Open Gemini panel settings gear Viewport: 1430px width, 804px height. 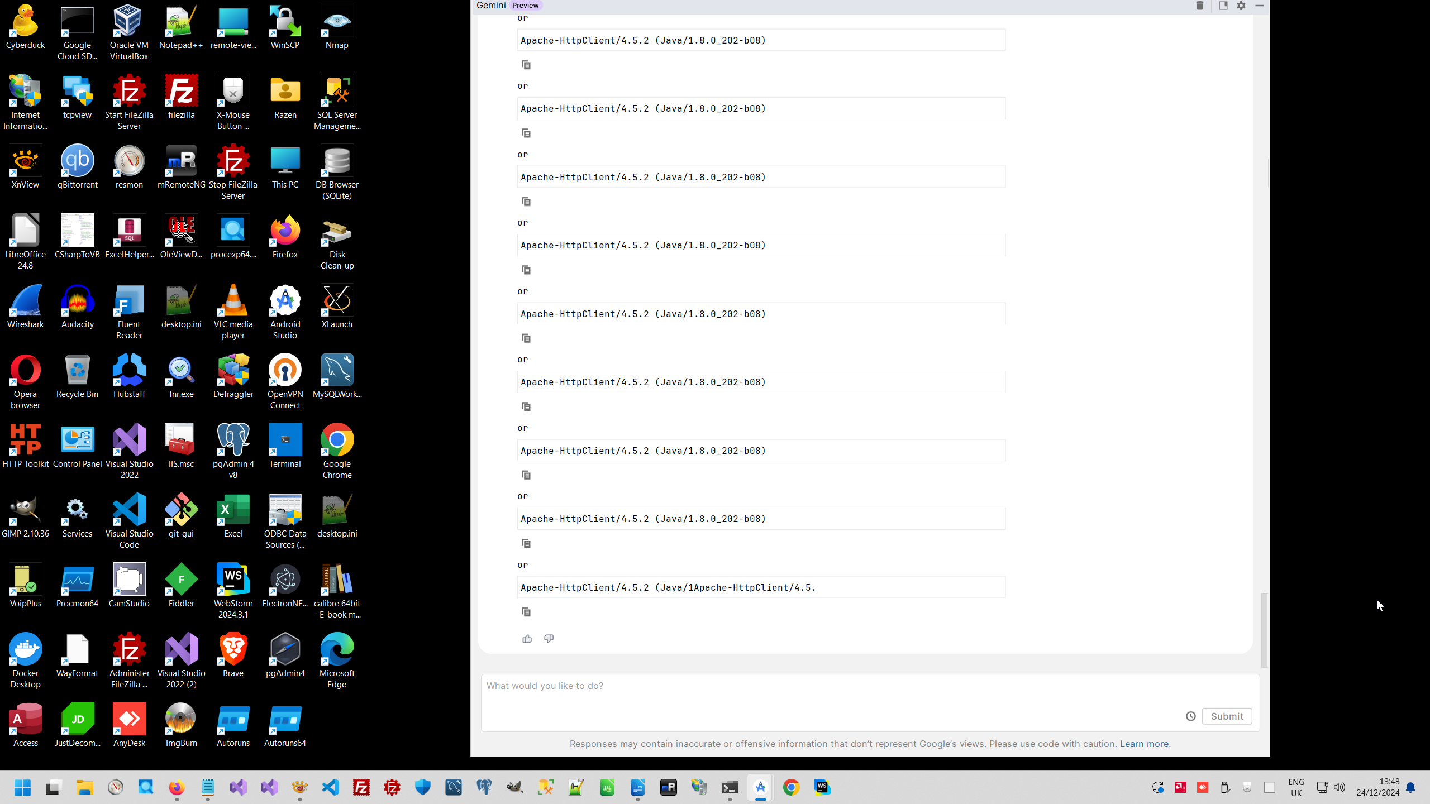point(1241,6)
